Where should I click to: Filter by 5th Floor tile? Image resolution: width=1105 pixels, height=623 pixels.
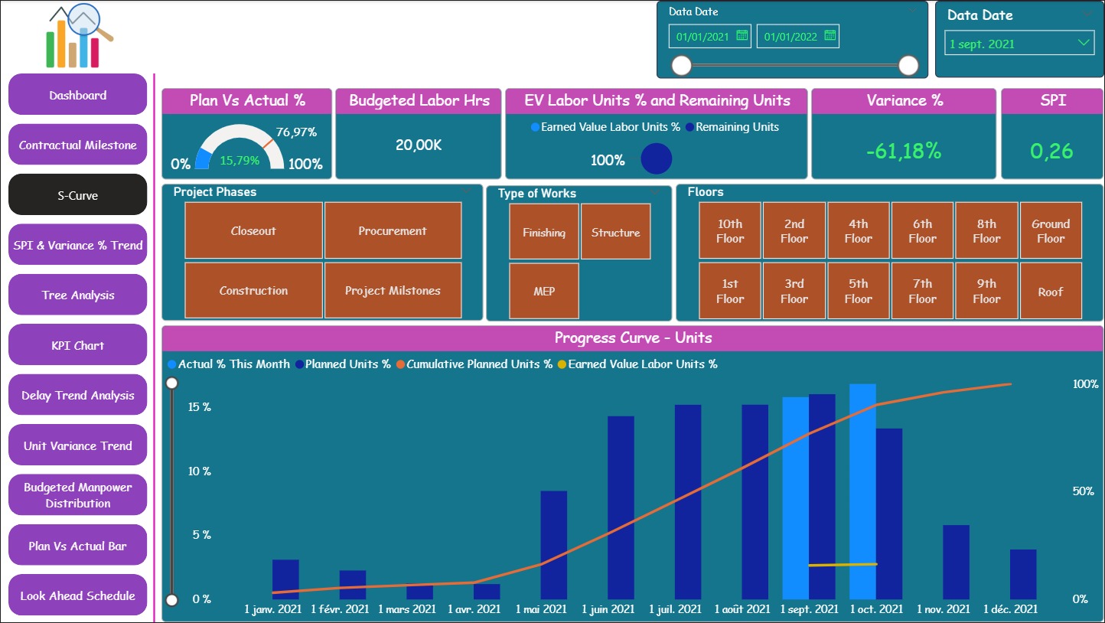point(859,291)
